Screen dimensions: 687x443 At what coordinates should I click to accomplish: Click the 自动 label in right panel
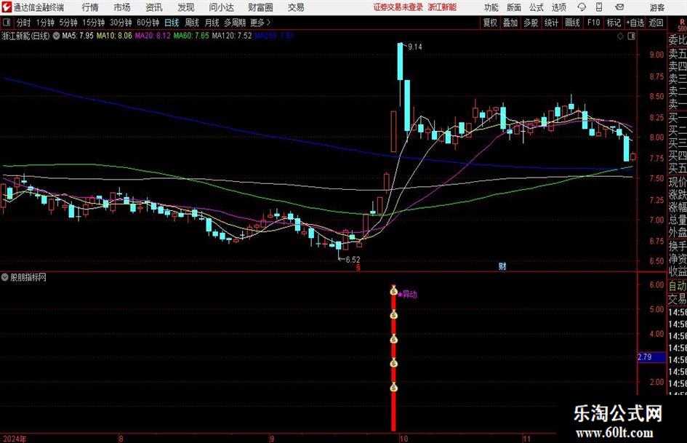click(678, 286)
